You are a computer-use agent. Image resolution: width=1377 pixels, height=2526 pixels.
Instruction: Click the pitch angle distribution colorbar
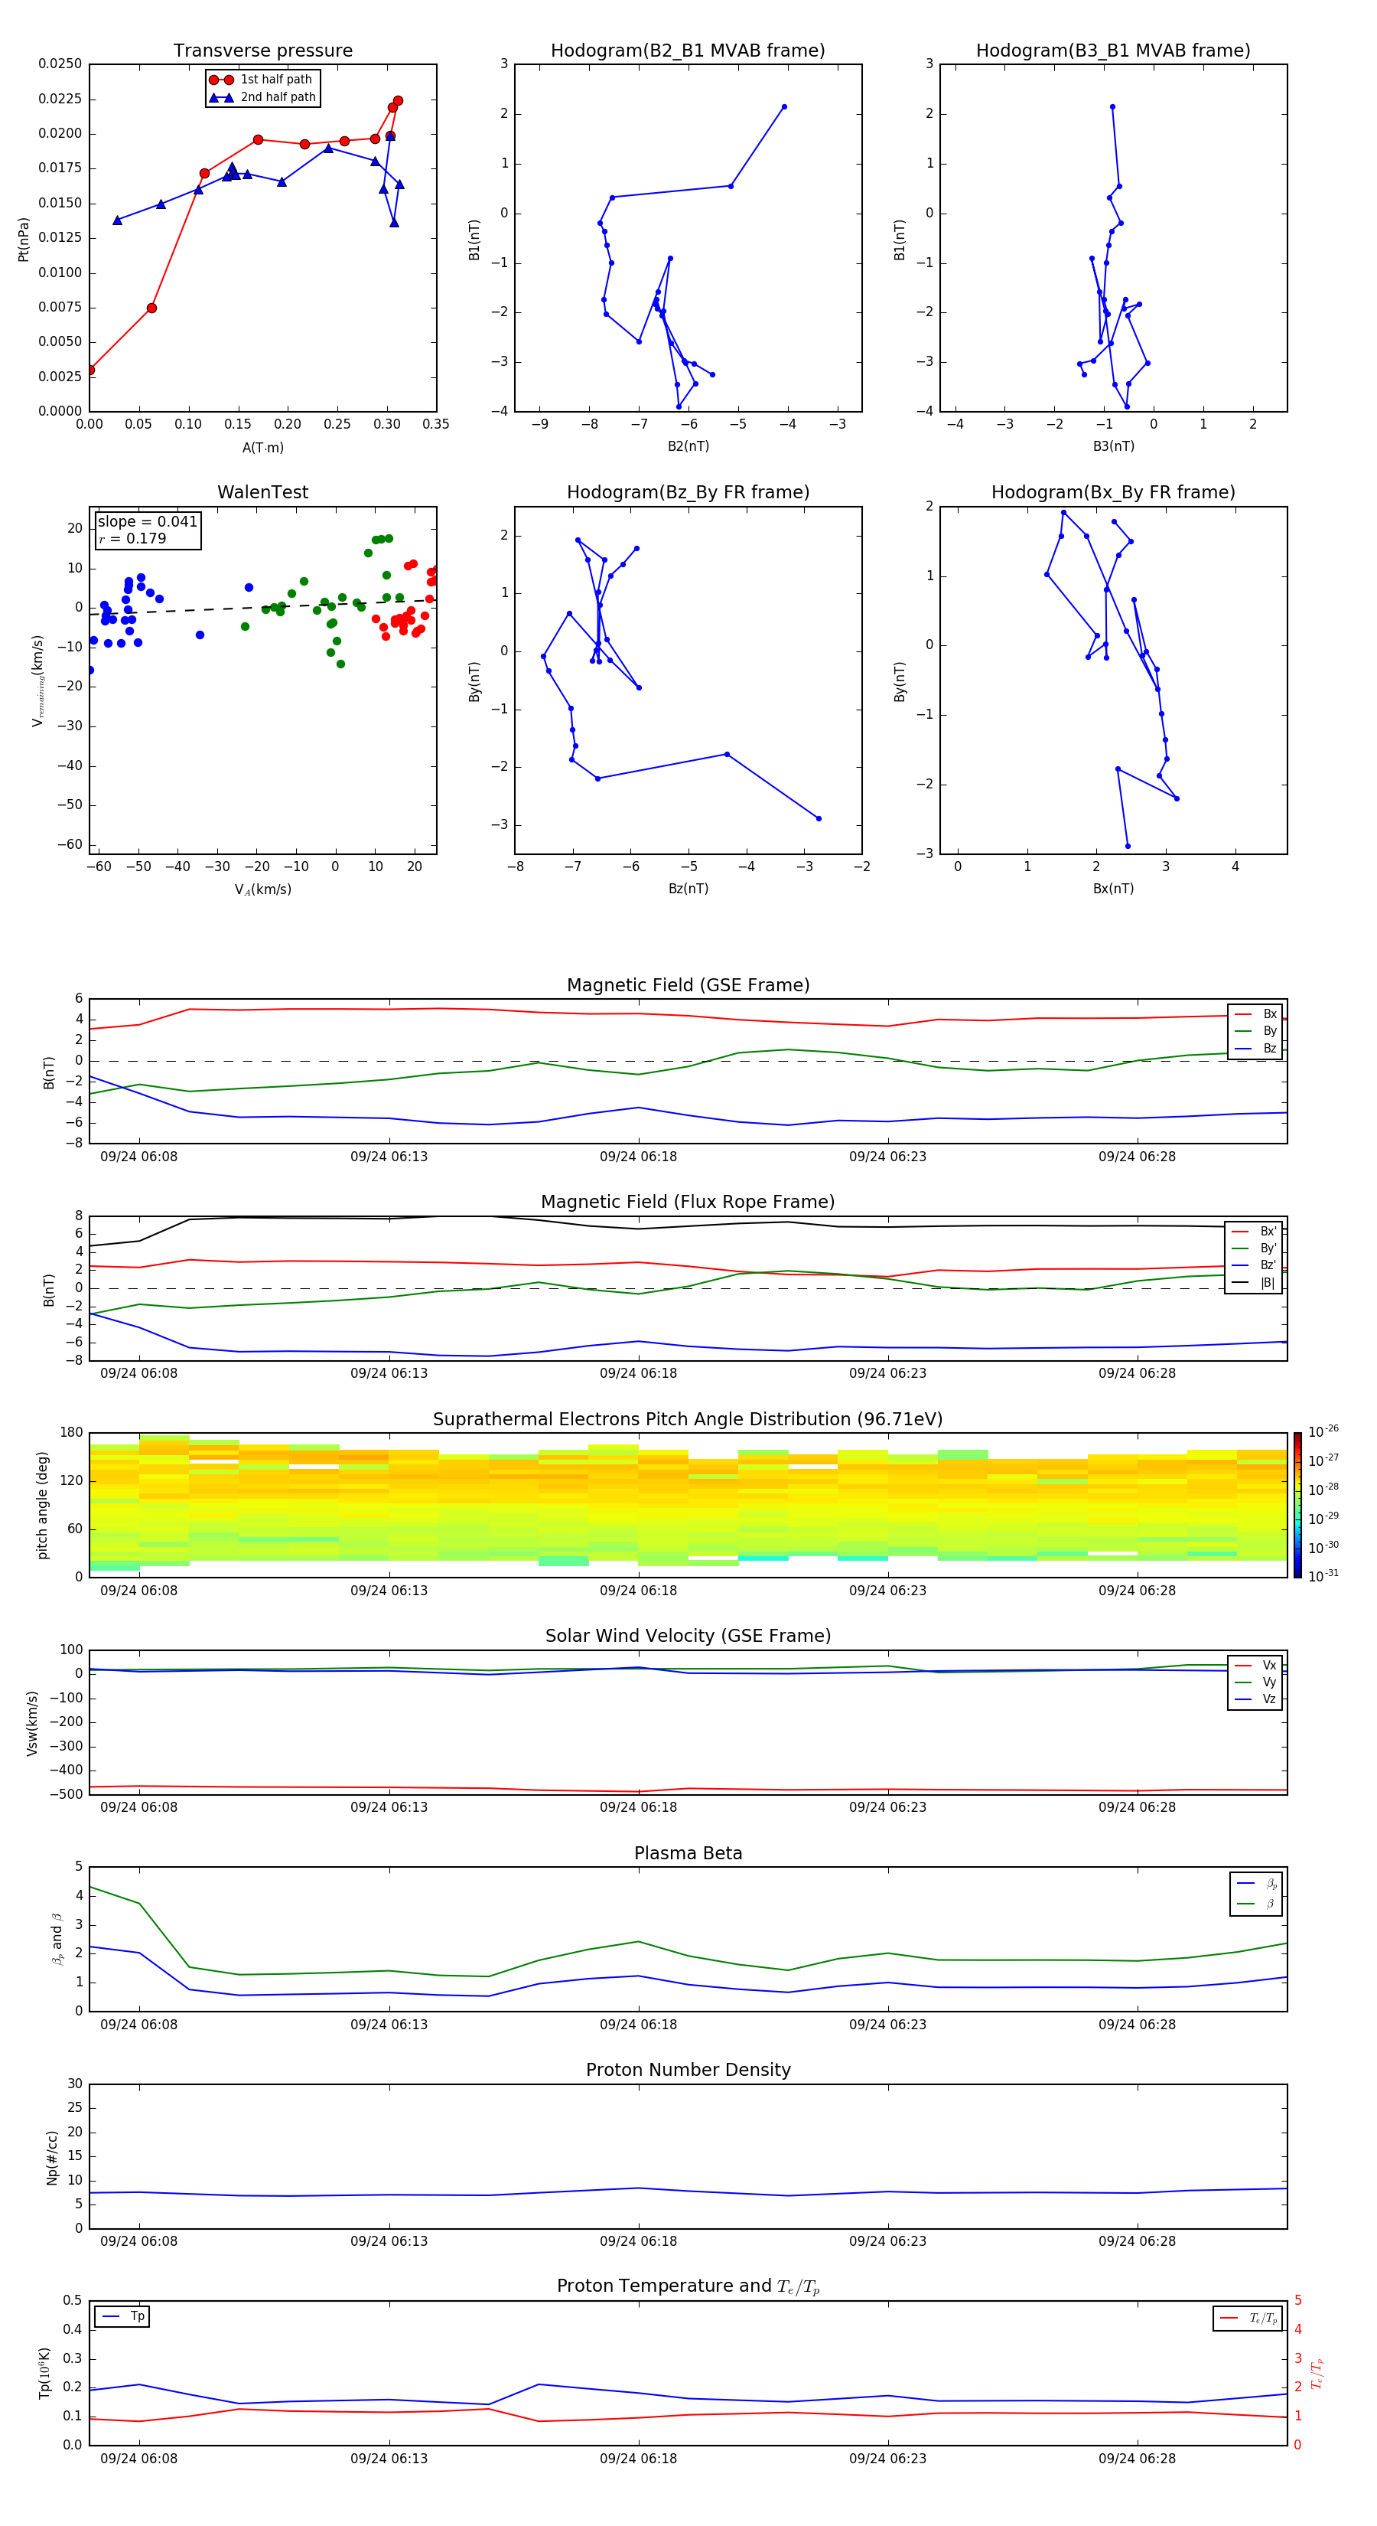[1297, 1505]
